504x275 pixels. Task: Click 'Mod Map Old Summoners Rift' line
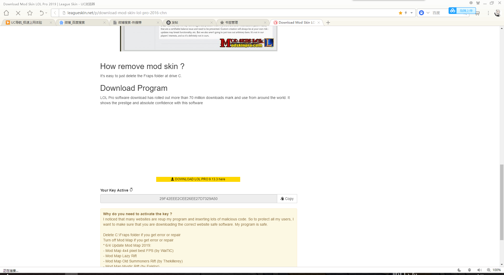(x=143, y=261)
